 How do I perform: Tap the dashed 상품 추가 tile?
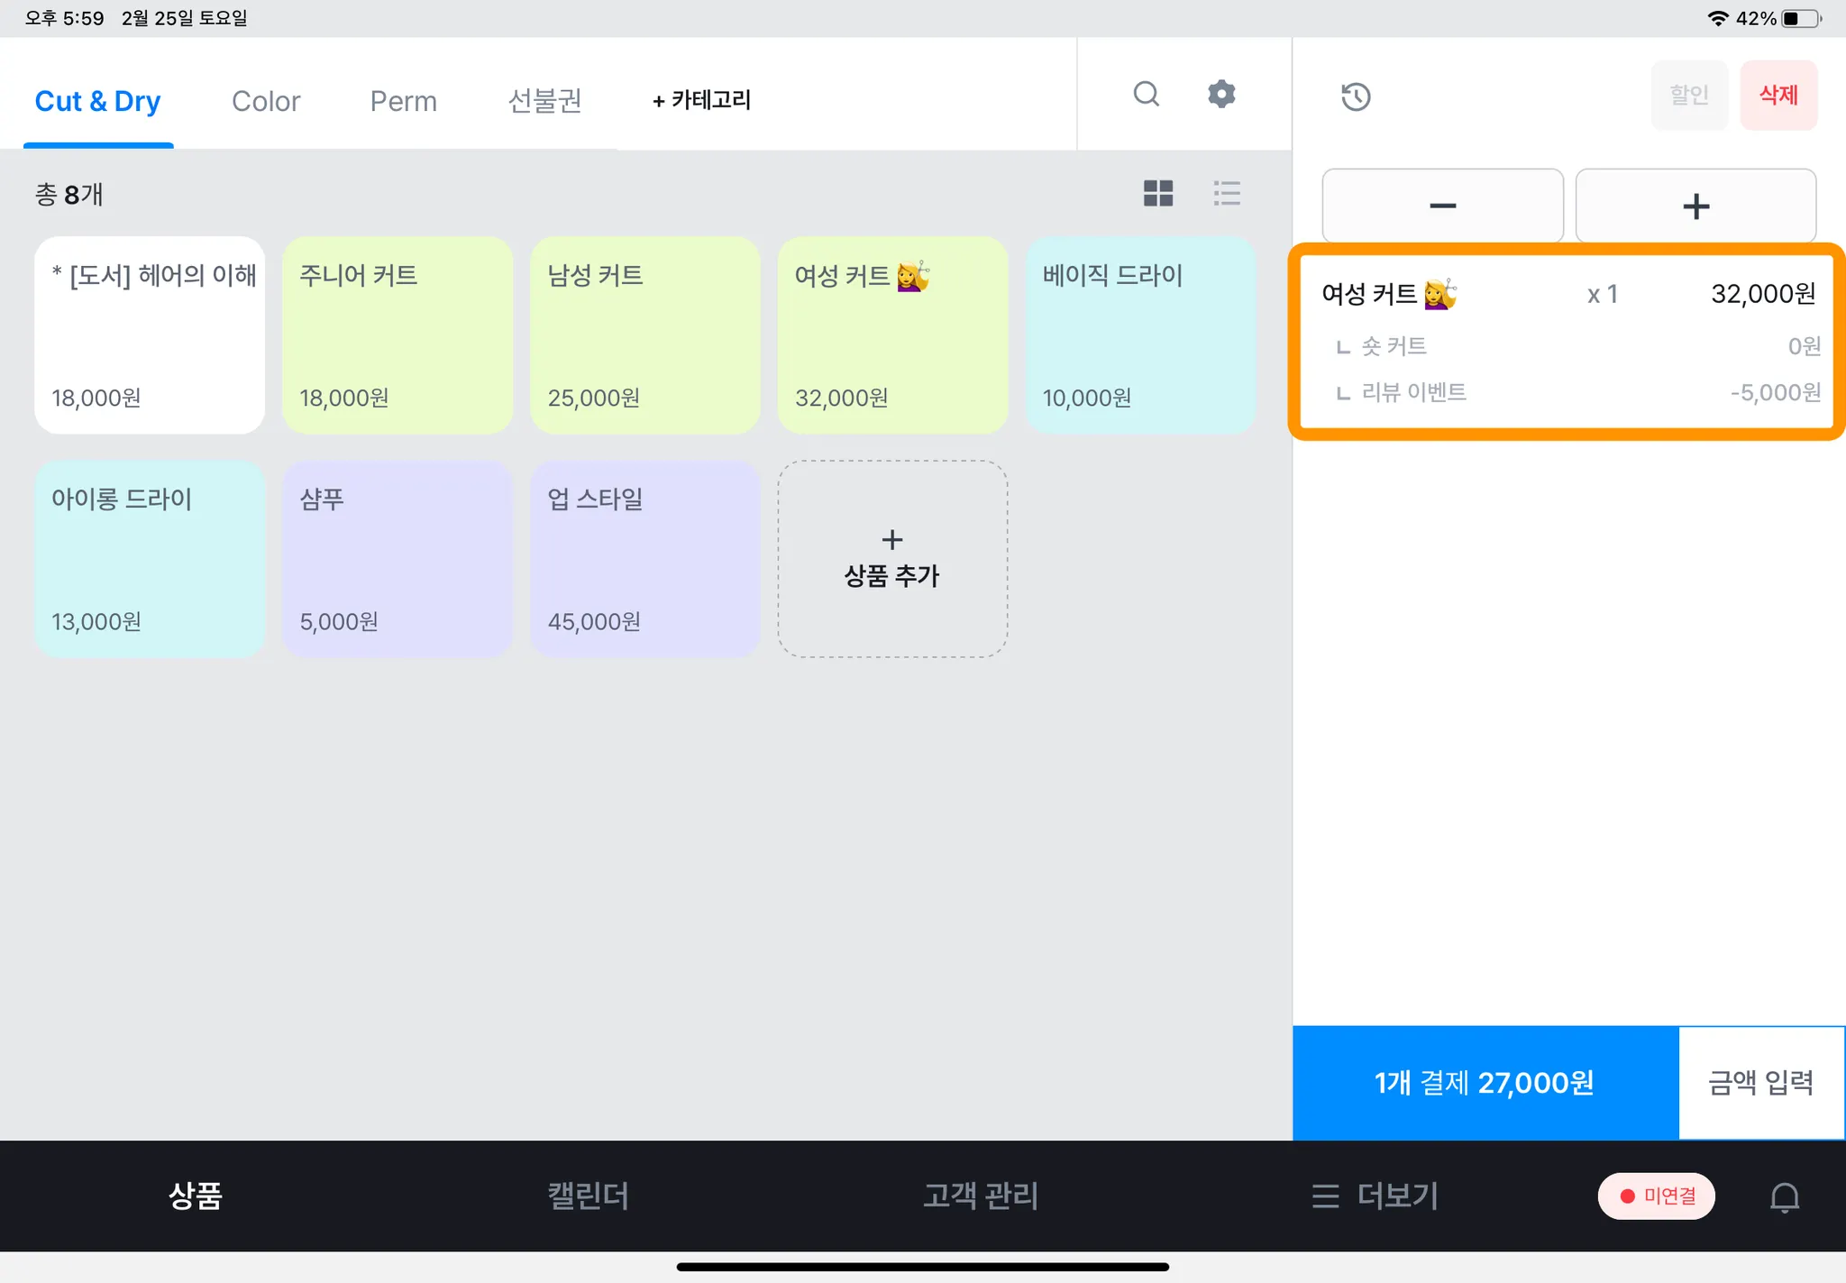click(x=892, y=559)
